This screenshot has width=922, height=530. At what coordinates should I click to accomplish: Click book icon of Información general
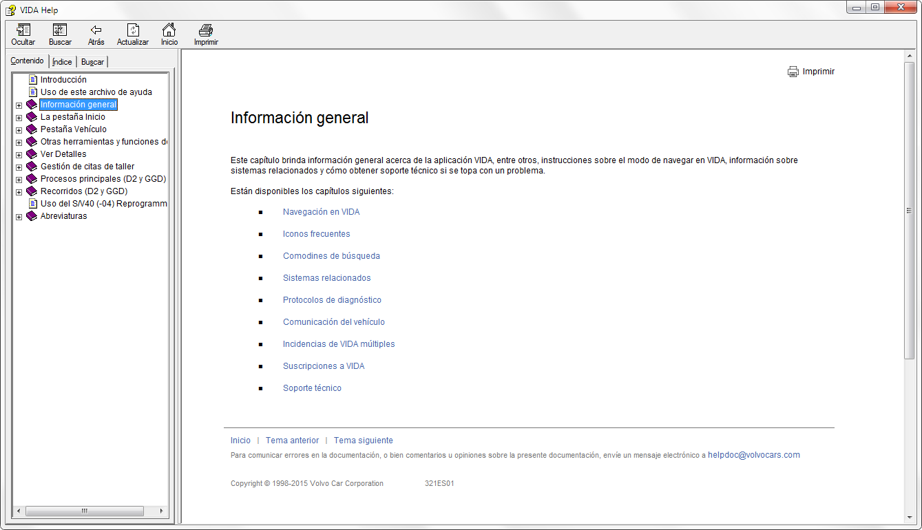tap(32, 105)
